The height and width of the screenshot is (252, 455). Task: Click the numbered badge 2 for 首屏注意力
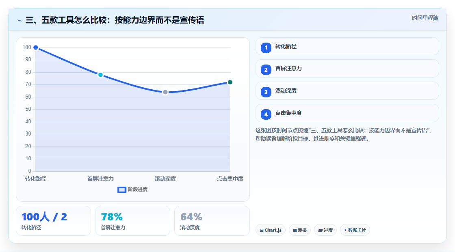(266, 70)
